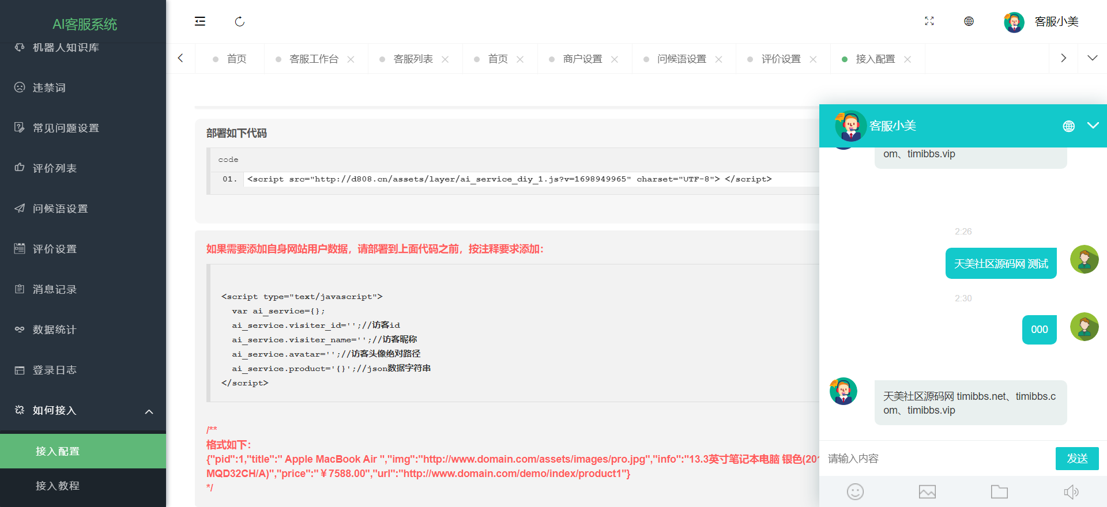Click the send file folder icon
Viewport: 1107px width, 507px height.
tap(999, 491)
